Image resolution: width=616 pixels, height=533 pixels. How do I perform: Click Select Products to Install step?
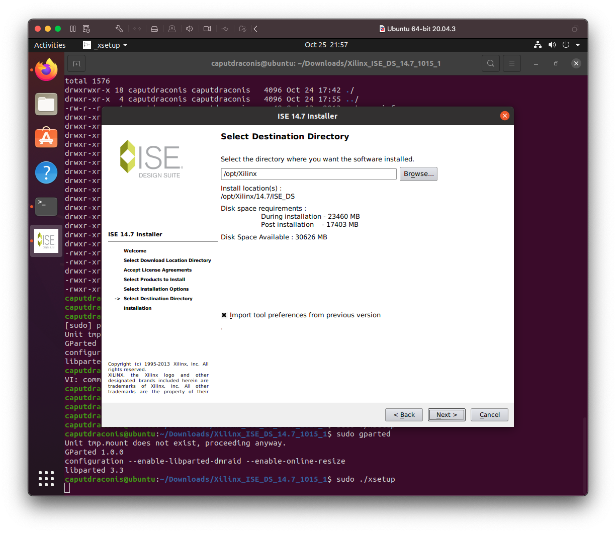click(154, 280)
